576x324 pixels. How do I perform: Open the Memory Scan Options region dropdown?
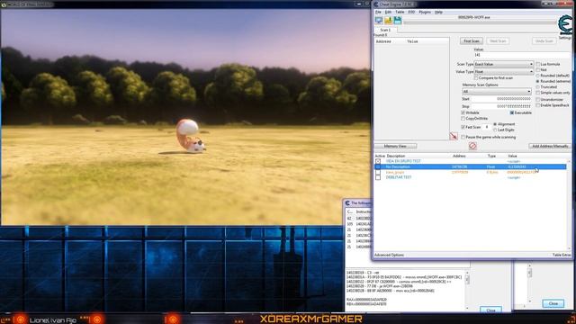[496, 92]
